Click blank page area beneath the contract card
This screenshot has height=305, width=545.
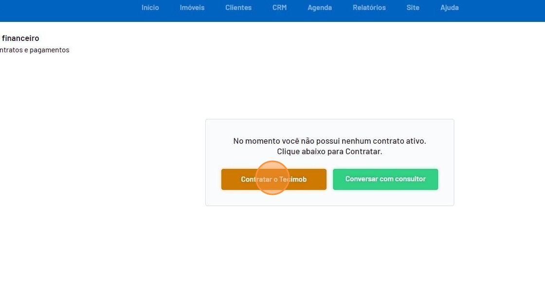point(329,253)
